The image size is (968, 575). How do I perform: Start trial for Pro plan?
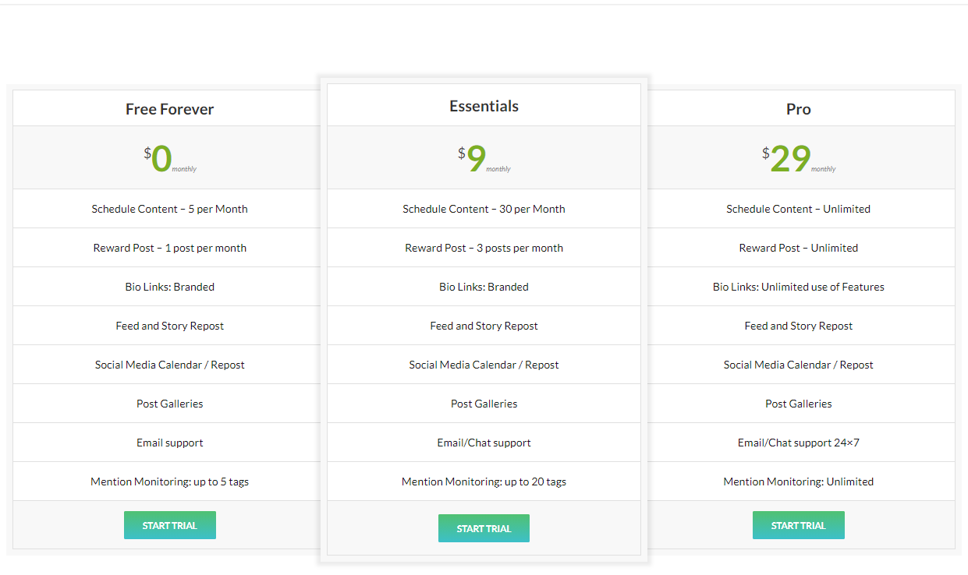tap(798, 525)
